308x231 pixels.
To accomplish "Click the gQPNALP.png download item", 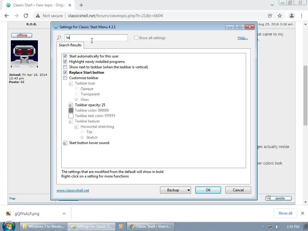I will (27, 214).
